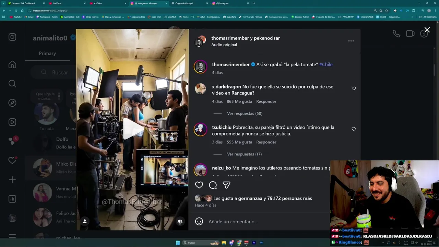
Task: Open Premiere Pro from the taskbar
Action: pos(254,243)
